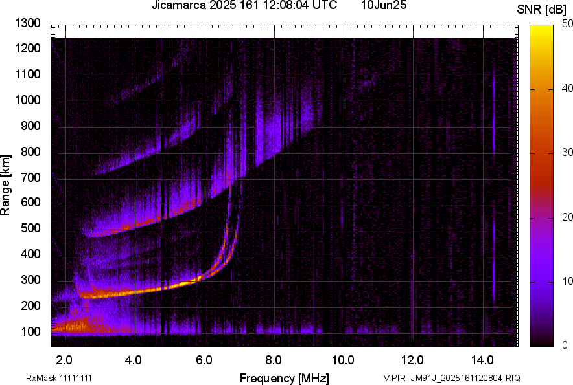
Task: Click range tick label '200'
Action: coord(30,305)
